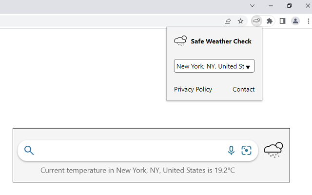This screenshot has width=312, height=195.
Task: Toggle the browser side panel
Action: pos(282,21)
